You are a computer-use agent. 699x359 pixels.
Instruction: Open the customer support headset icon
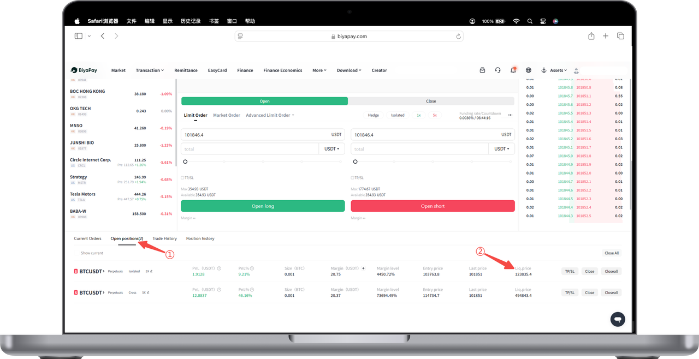point(497,70)
